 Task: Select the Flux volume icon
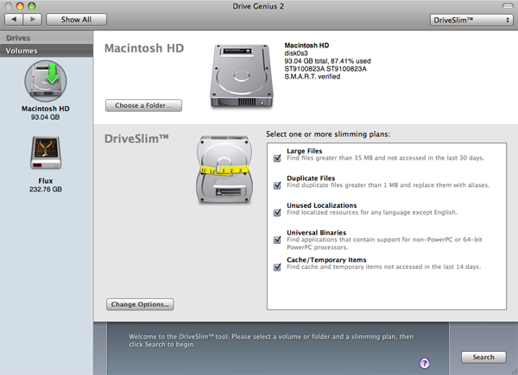46,153
